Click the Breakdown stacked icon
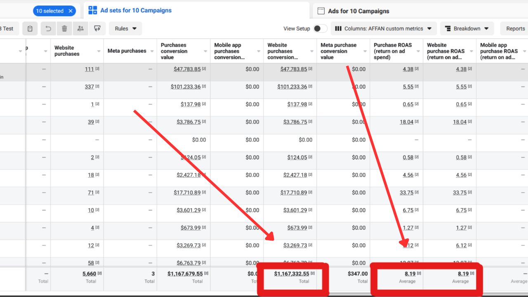528x297 pixels. point(448,28)
